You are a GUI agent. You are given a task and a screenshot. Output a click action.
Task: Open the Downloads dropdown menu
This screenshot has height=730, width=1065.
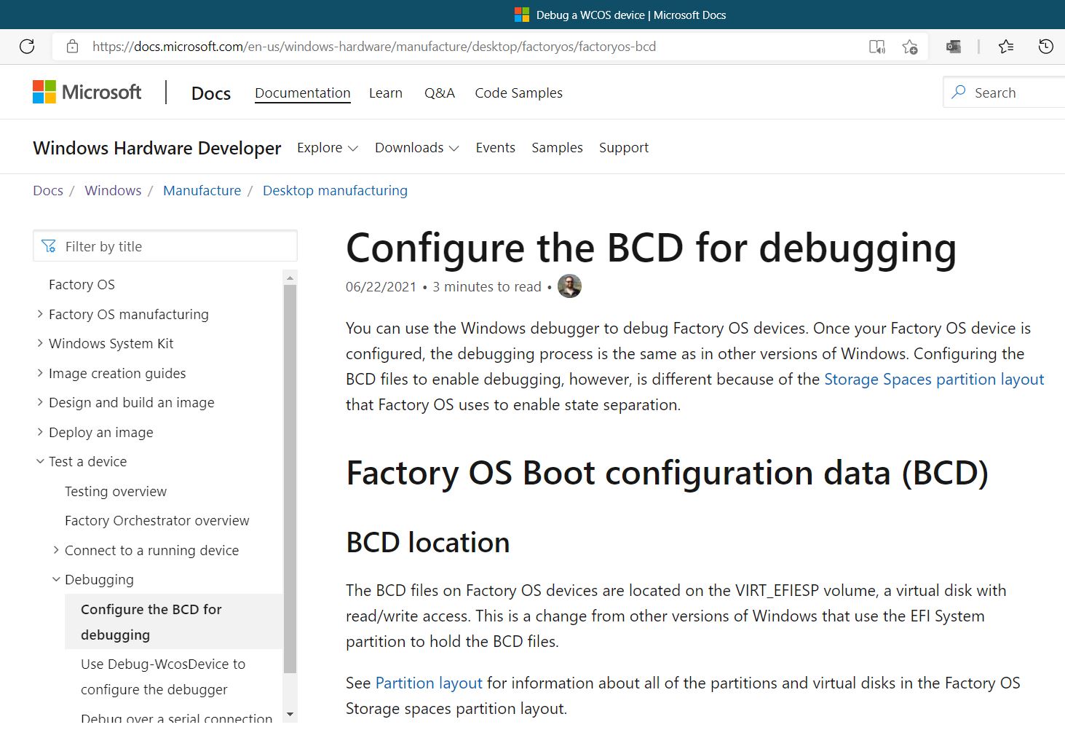tap(416, 147)
